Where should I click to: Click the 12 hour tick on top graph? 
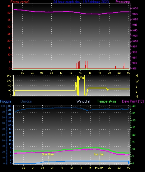(71, 73)
